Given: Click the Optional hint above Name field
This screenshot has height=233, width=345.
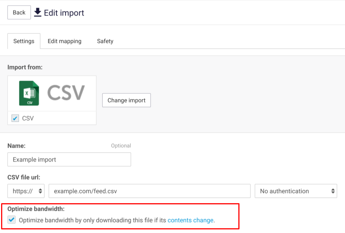Looking at the screenshot, I should tap(121, 146).
